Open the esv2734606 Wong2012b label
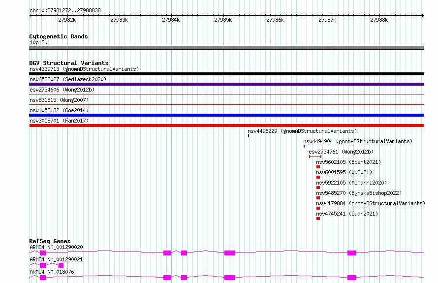This screenshot has width=438, height=283. point(62,90)
